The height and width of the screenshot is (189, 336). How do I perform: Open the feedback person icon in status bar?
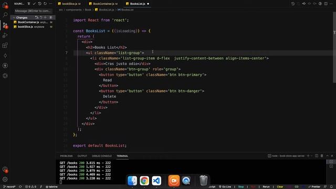(x=325, y=187)
